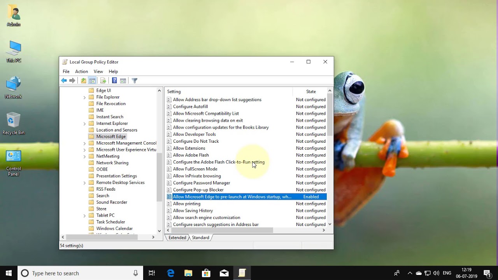This screenshot has width=498, height=280.
Task: Select Control Panel desktop icon
Action: coord(14,163)
